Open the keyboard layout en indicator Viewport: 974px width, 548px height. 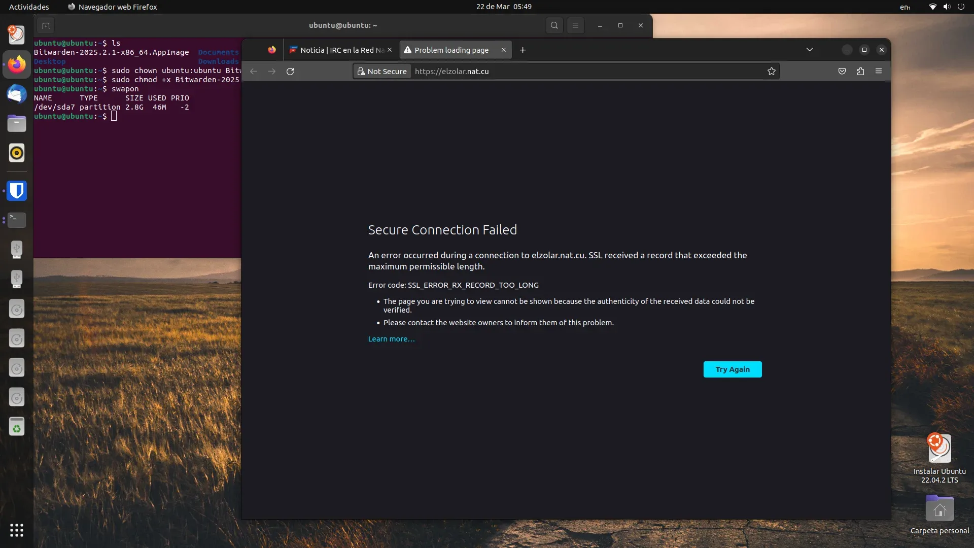(x=905, y=7)
